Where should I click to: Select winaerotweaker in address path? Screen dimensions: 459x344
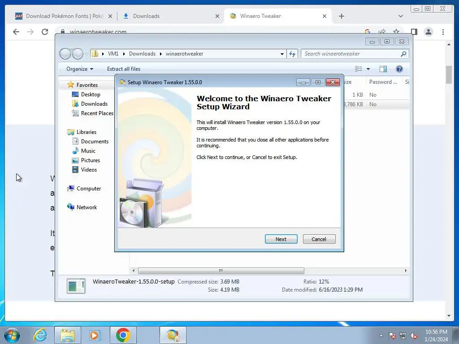click(184, 54)
